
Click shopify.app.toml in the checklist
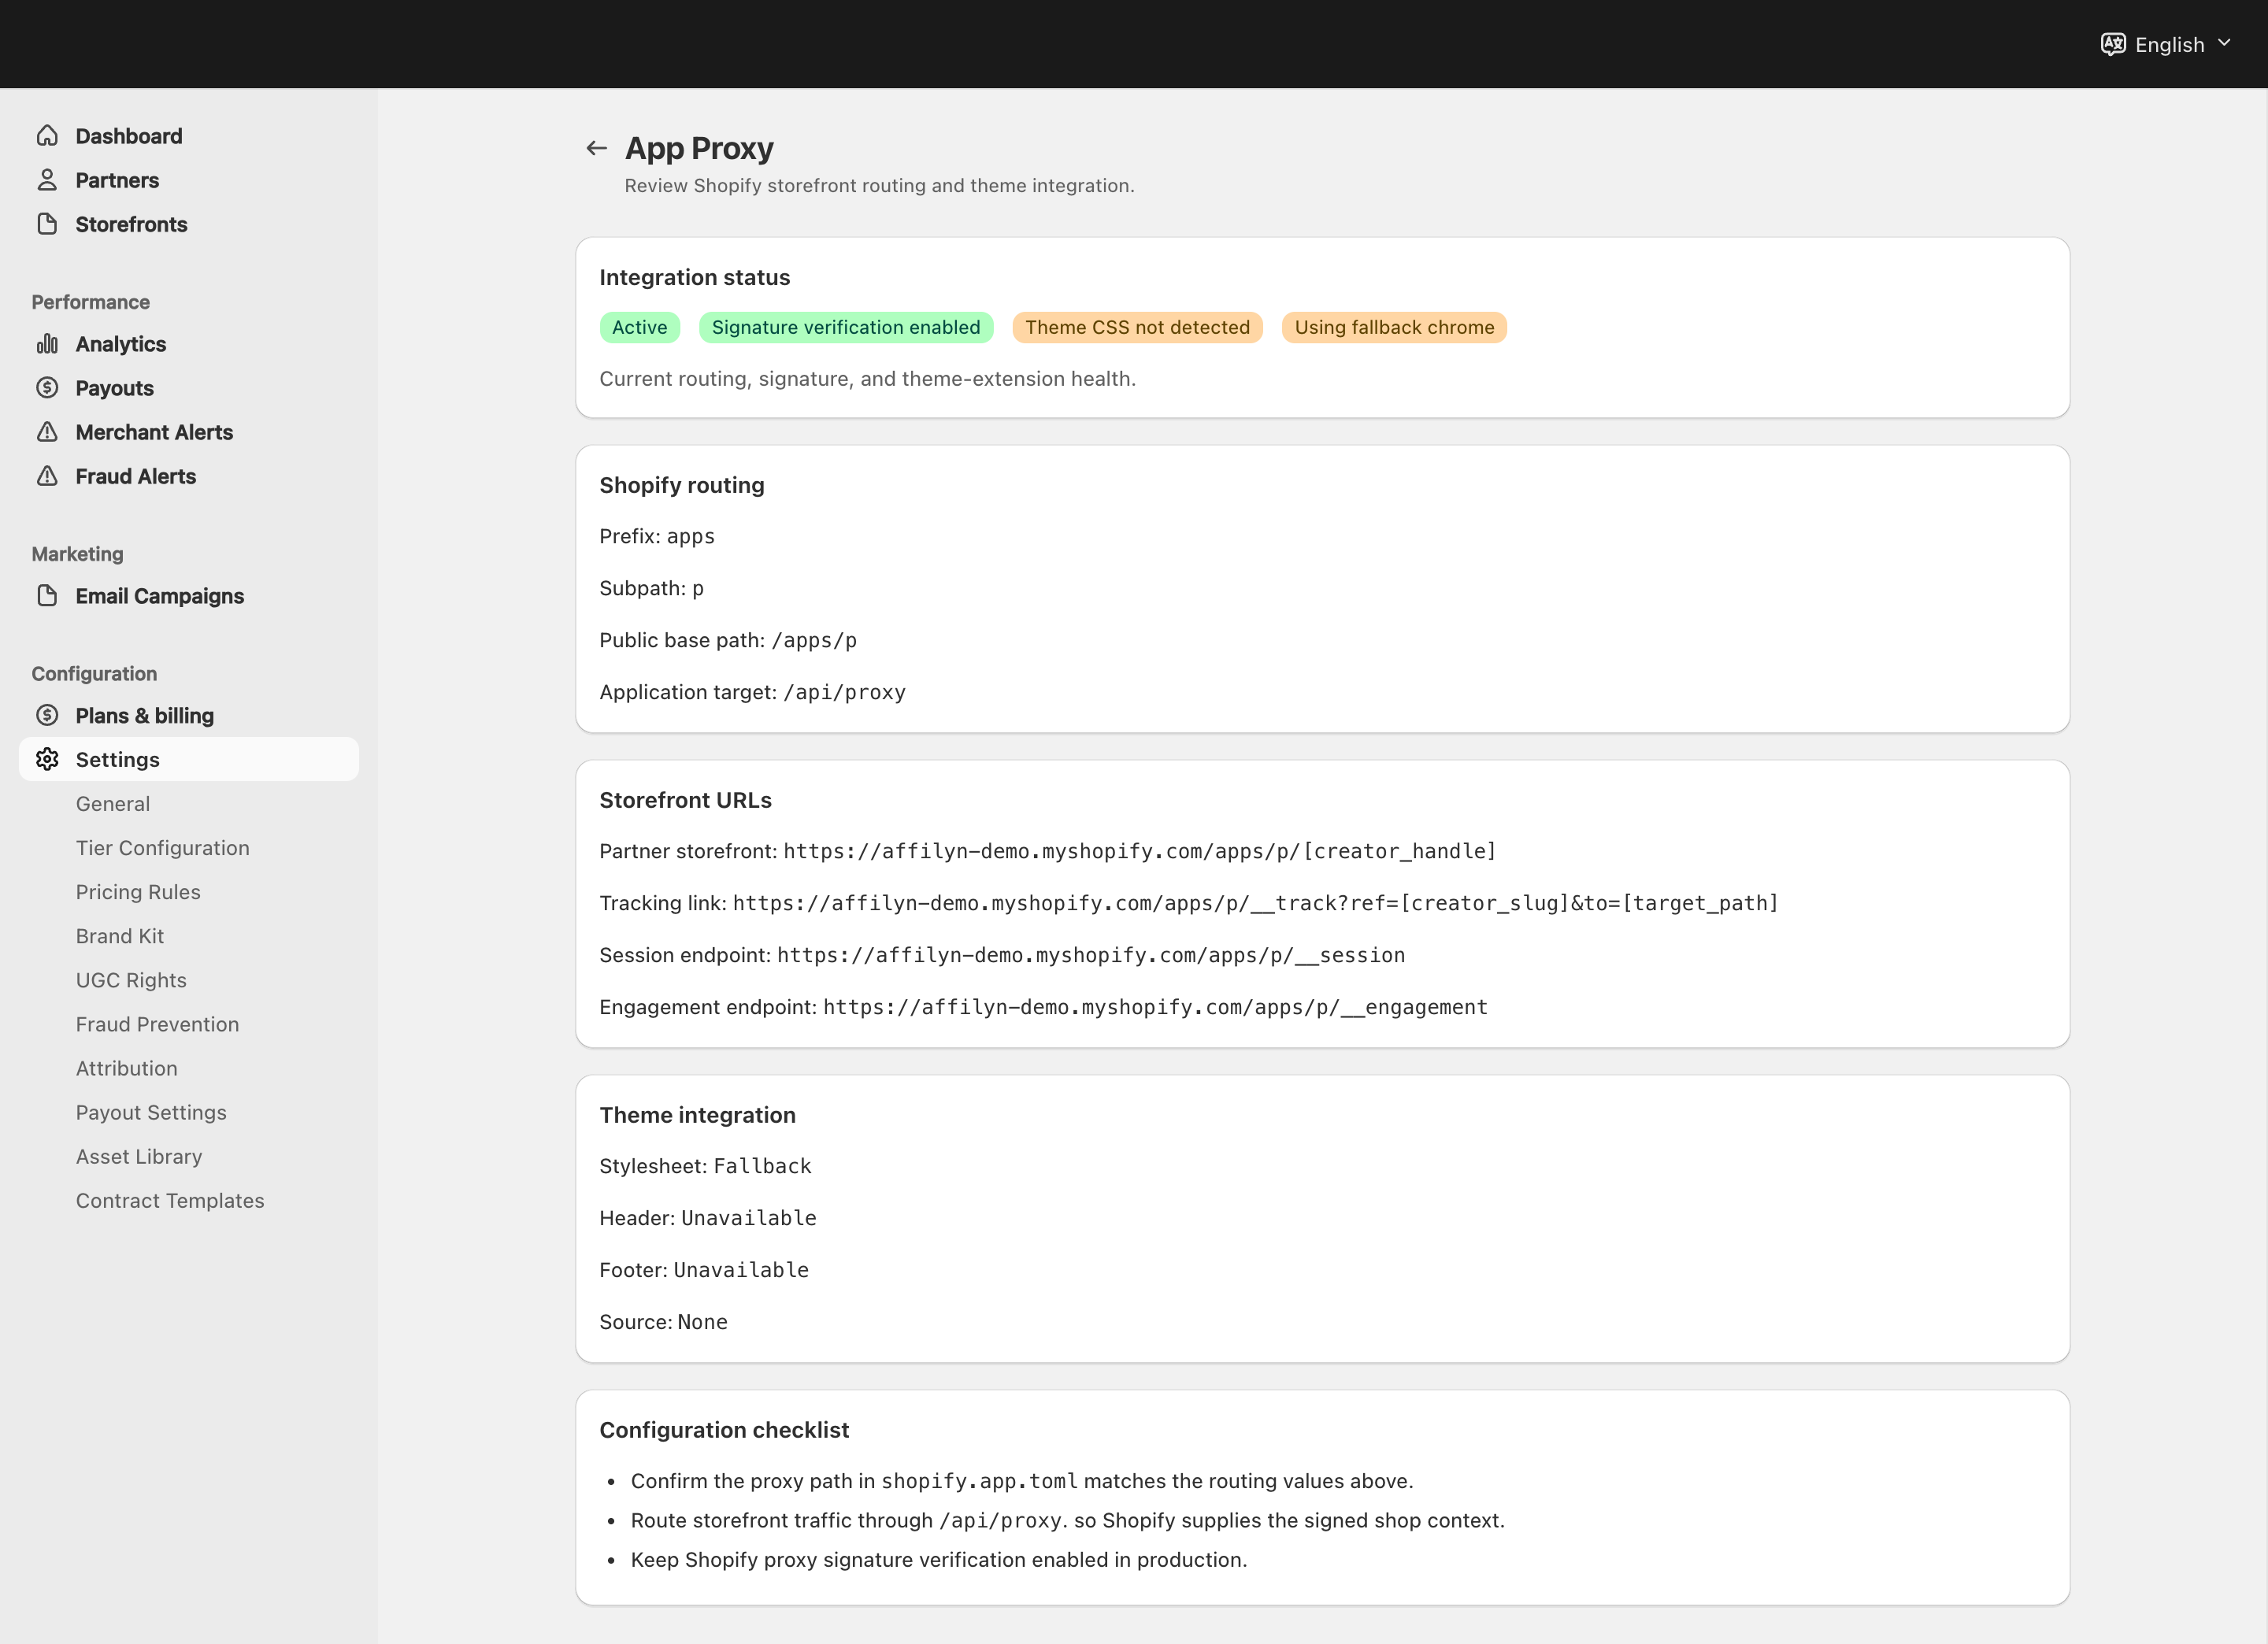(x=979, y=1481)
